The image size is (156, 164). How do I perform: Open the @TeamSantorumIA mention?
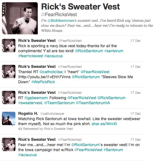tap(93, 103)
